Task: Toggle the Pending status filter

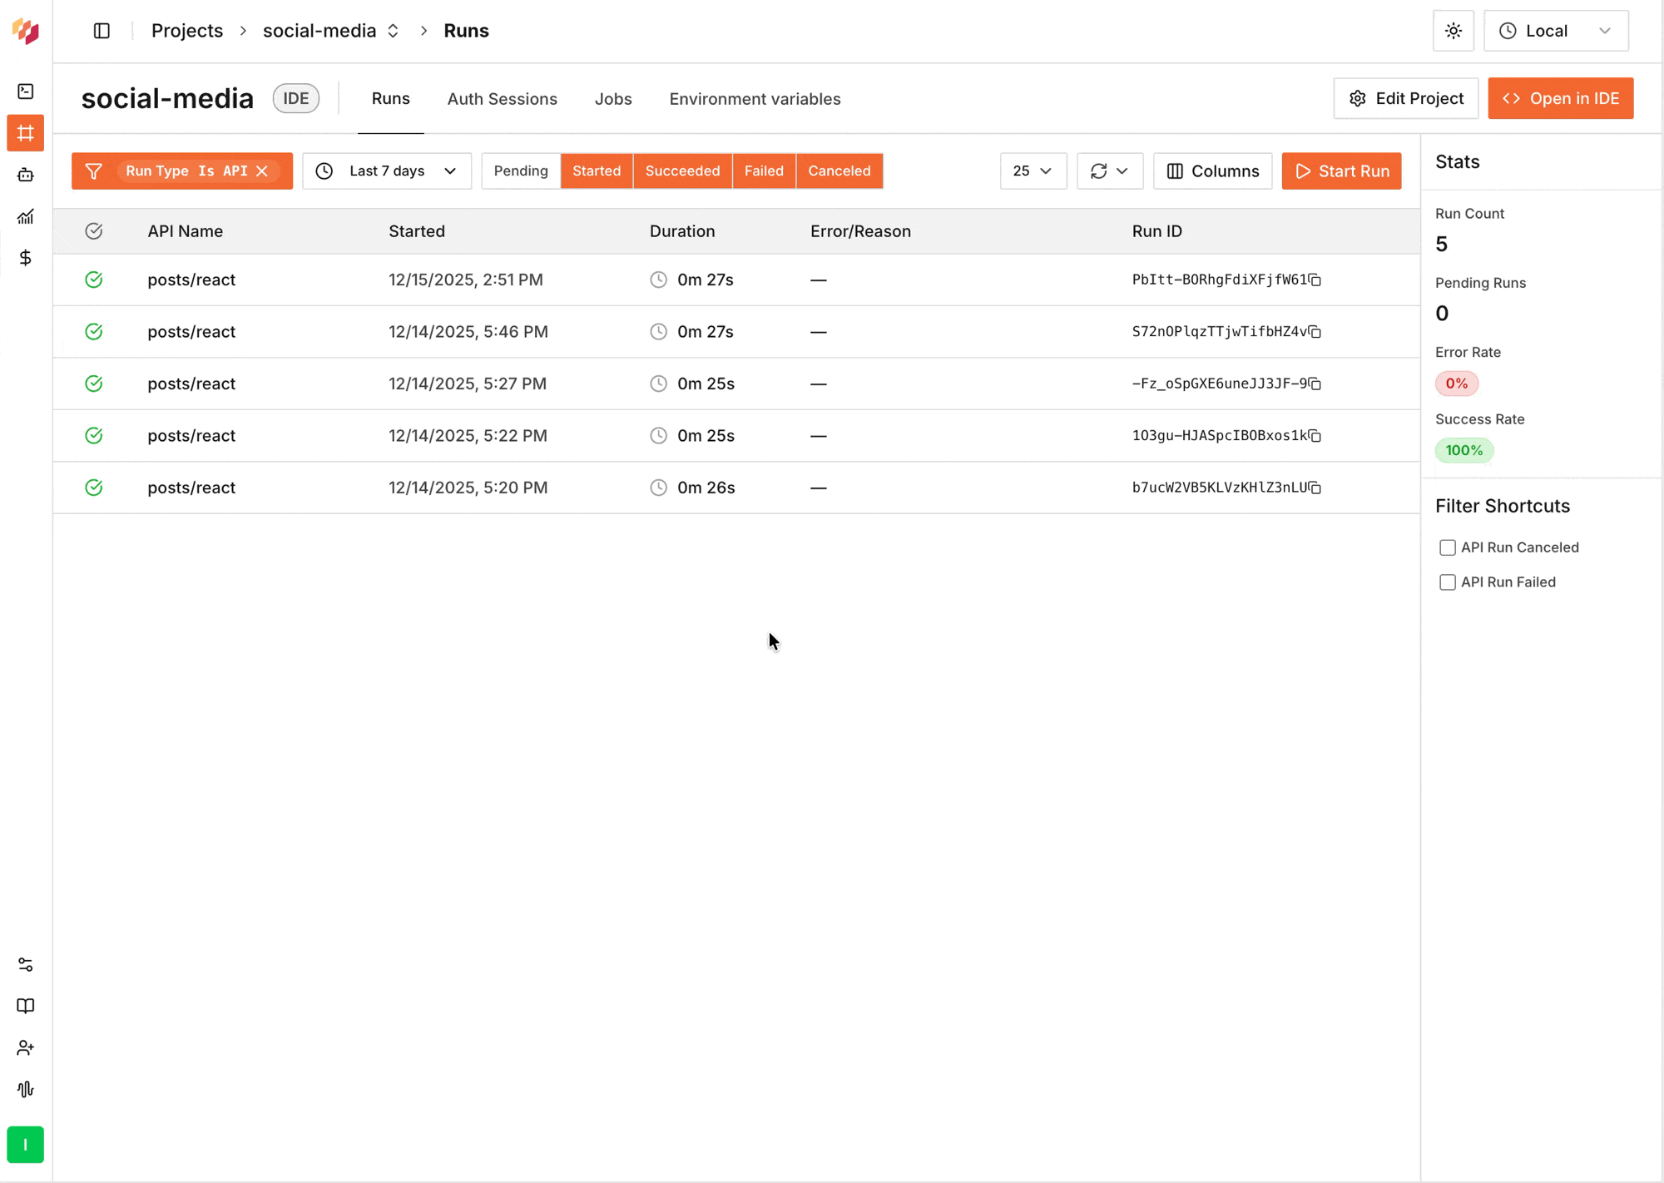Action: pos(521,171)
